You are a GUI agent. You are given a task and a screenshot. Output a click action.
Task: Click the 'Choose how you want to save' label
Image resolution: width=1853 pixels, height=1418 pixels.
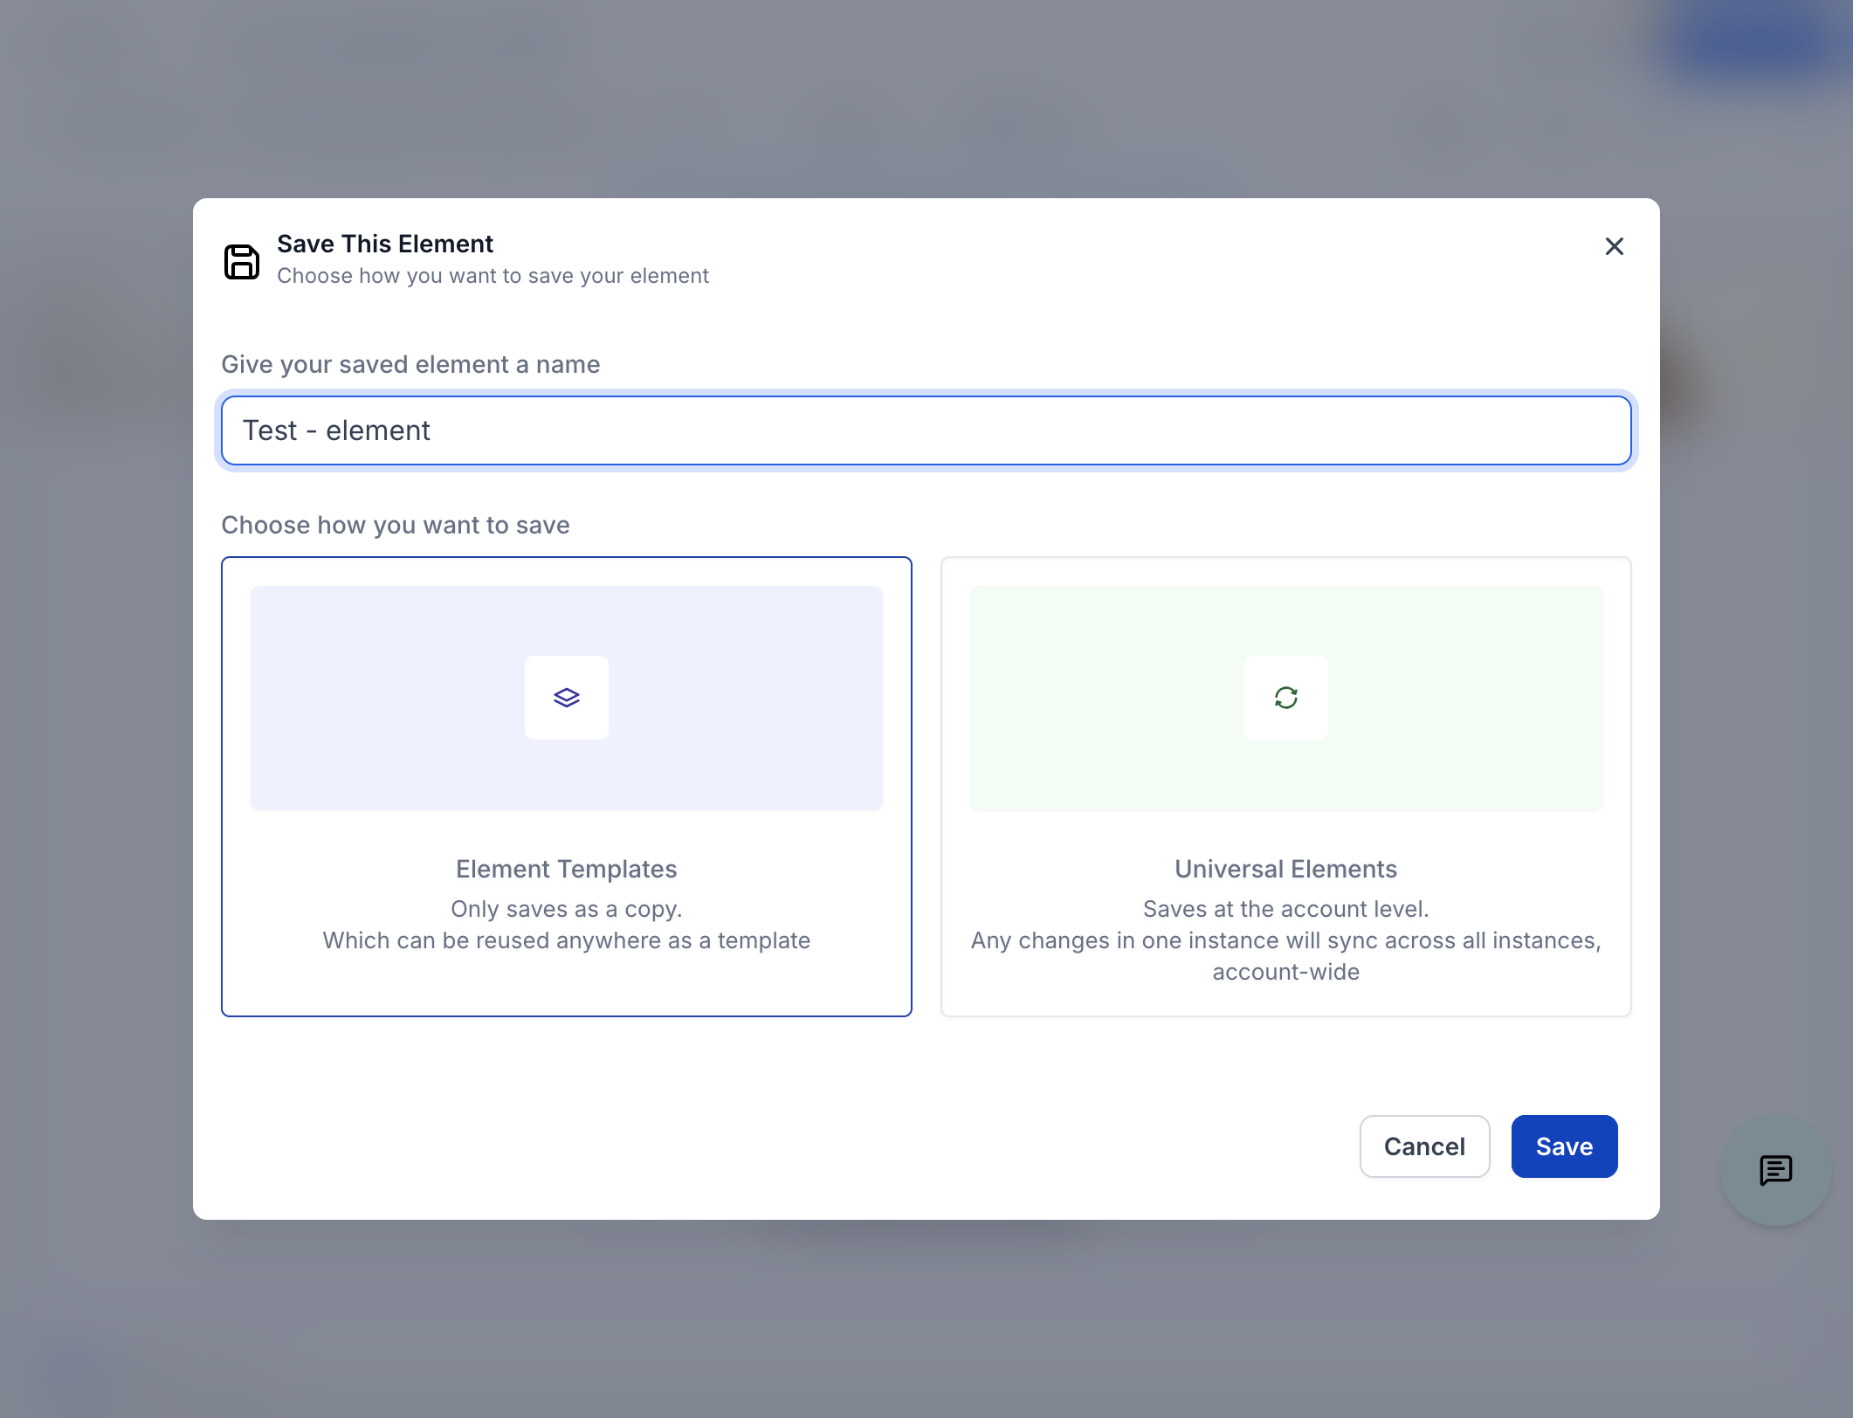396,525
